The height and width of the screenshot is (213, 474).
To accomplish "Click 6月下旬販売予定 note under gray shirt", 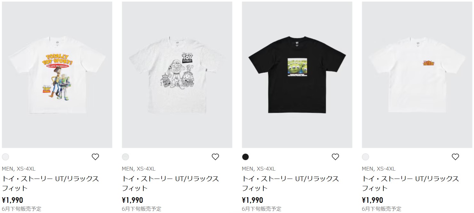I will 141,209.
